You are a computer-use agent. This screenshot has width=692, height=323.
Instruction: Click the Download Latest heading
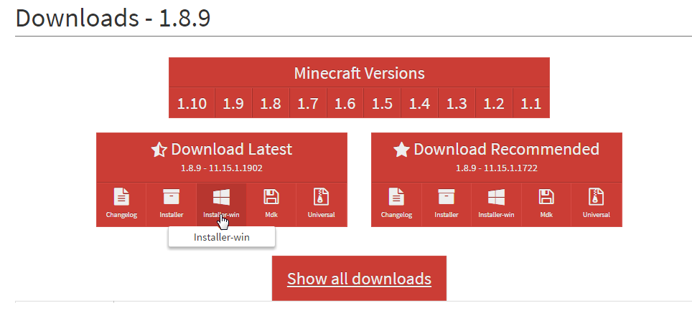coord(222,149)
